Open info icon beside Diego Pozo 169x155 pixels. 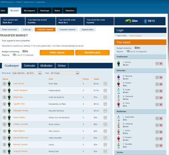(x=4, y=97)
